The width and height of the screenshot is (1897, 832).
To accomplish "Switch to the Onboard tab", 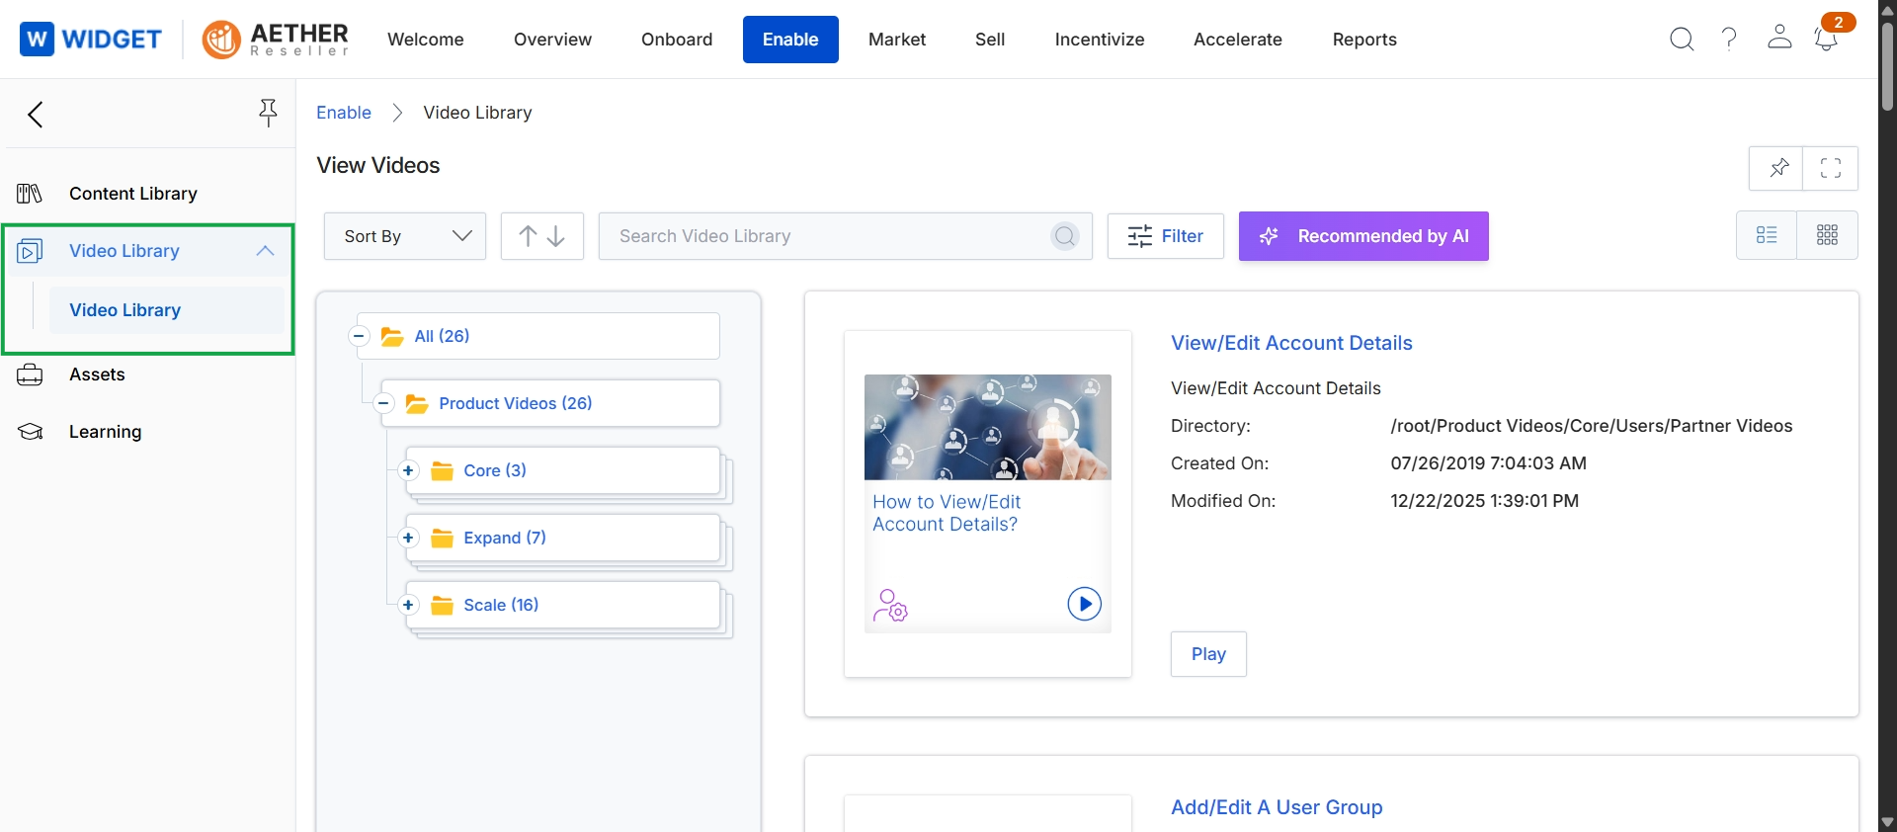I will tap(677, 40).
